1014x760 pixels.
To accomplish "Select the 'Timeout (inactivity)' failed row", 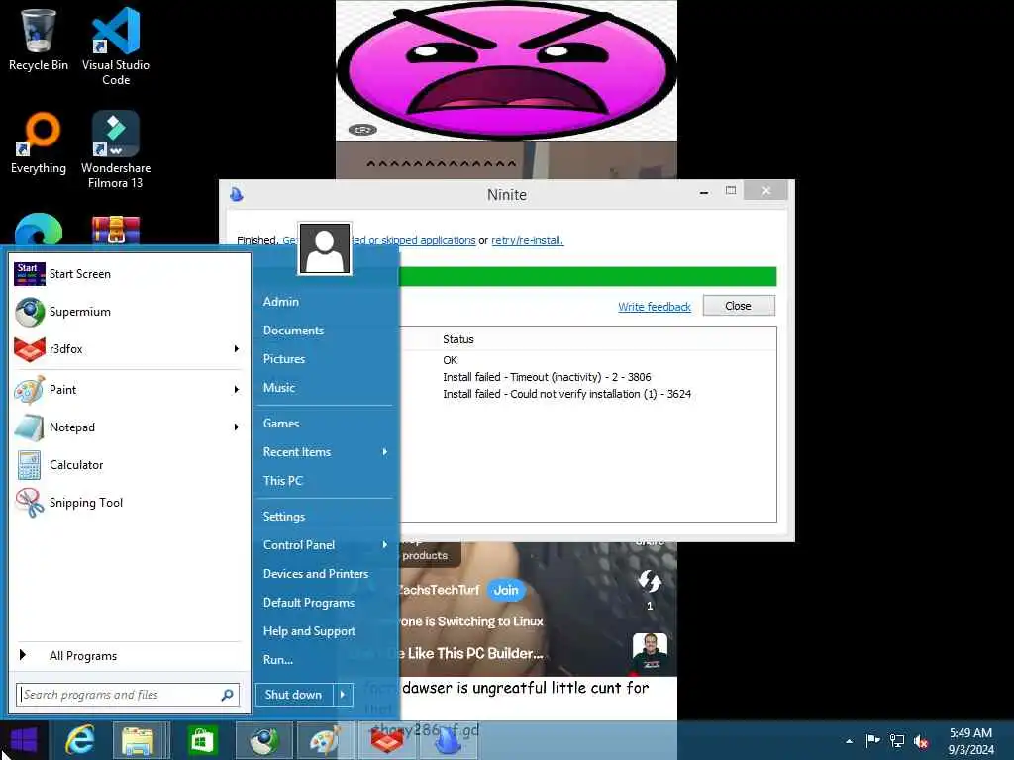I will 547,377.
